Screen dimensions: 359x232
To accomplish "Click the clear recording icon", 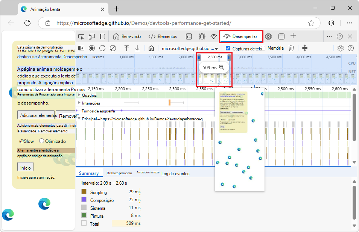I will tap(113, 48).
